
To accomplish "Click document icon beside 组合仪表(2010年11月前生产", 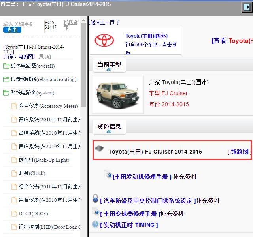I will click(x=14, y=187).
